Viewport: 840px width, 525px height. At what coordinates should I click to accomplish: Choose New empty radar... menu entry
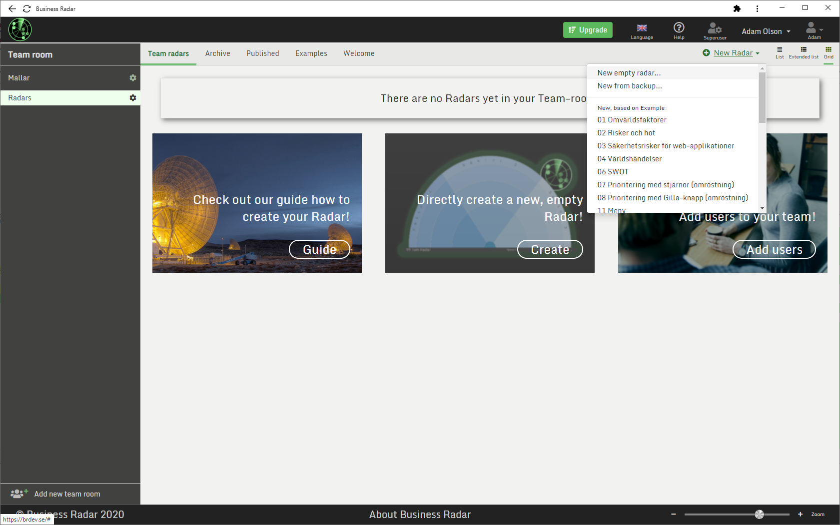(673, 73)
